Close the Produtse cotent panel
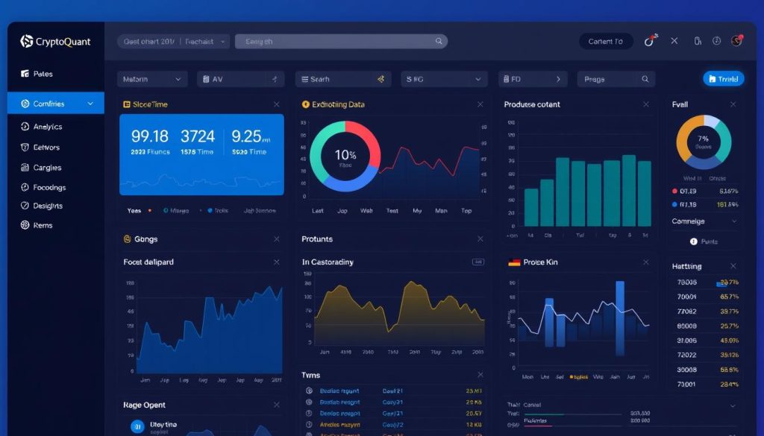 coord(646,104)
